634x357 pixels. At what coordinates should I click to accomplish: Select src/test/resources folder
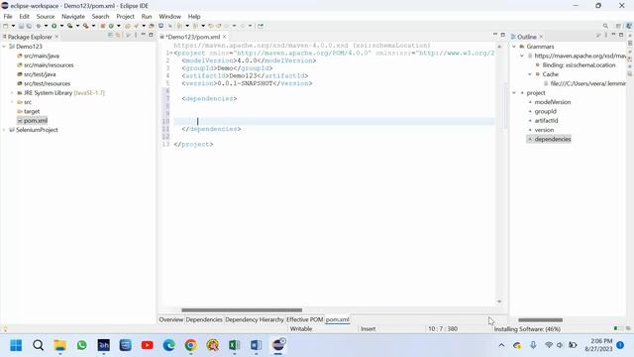tap(47, 83)
